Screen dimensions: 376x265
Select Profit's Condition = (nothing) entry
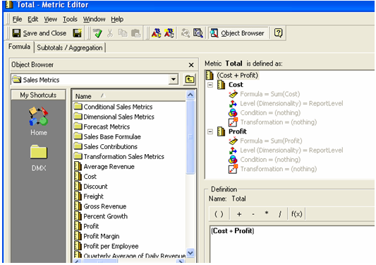(270, 160)
